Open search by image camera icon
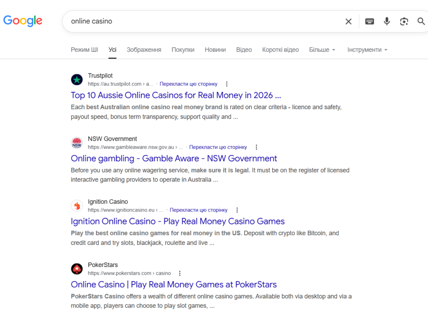The width and height of the screenshot is (428, 315). [x=404, y=21]
